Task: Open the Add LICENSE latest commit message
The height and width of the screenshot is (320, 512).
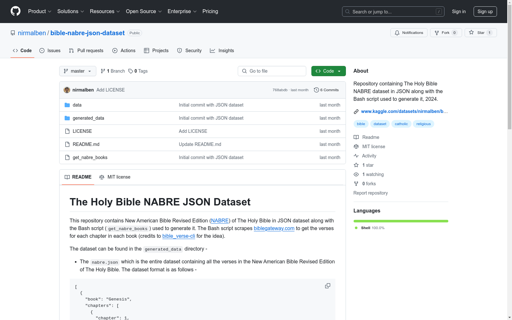Action: point(111,90)
